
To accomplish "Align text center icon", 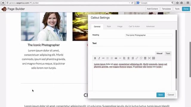I will point(128,58).
